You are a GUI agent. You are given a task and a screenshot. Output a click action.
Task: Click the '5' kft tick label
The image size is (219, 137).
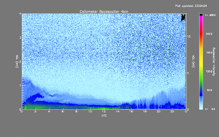point(188,73)
